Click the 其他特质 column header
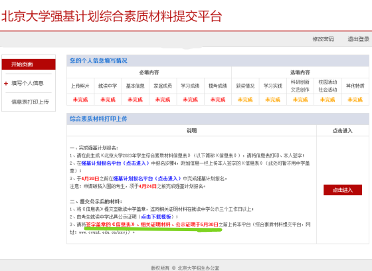 pyautogui.click(x=355, y=86)
